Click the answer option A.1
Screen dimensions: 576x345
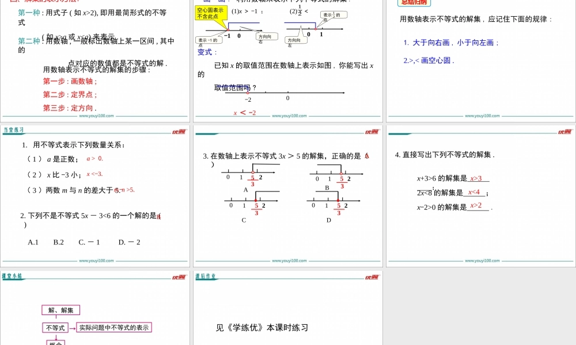(x=33, y=242)
